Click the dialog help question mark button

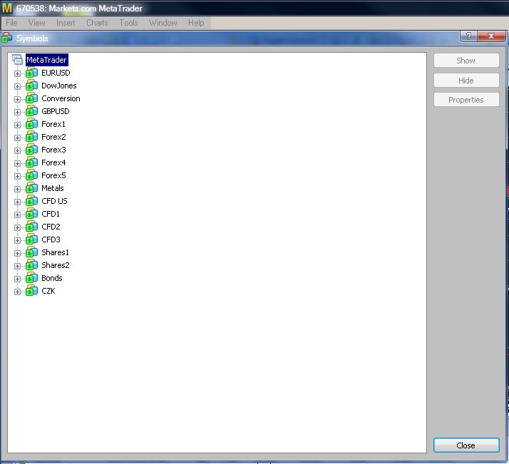pos(468,36)
